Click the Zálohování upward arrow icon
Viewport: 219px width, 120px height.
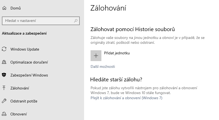[4, 88]
